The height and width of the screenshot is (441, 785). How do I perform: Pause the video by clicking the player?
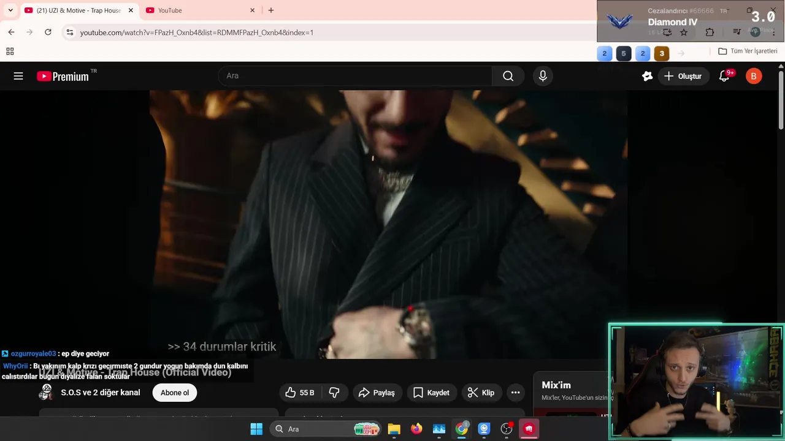[x=388, y=224]
